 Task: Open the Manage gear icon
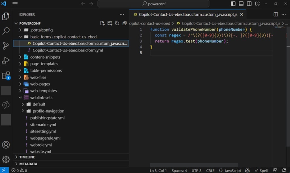tap(6, 159)
